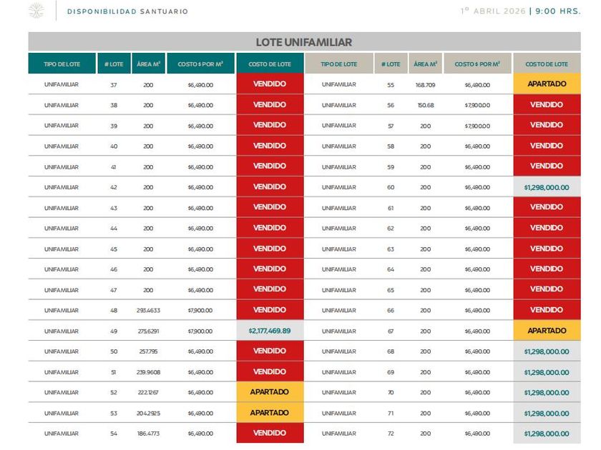Click the DISPONIBILIDAD SANTUARIO header text

pyautogui.click(x=127, y=11)
